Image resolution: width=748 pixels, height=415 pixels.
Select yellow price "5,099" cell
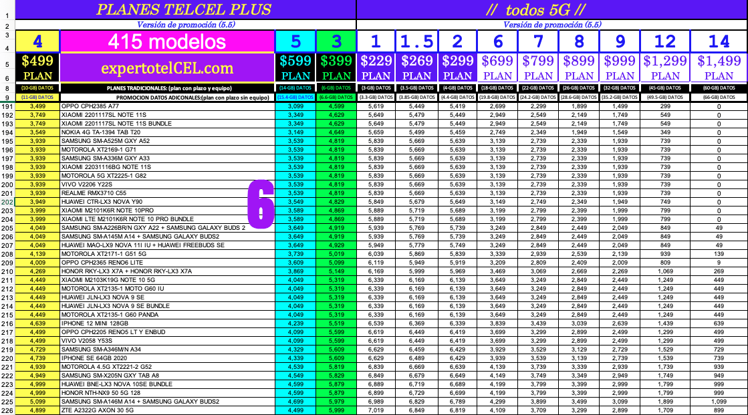(x=37, y=402)
